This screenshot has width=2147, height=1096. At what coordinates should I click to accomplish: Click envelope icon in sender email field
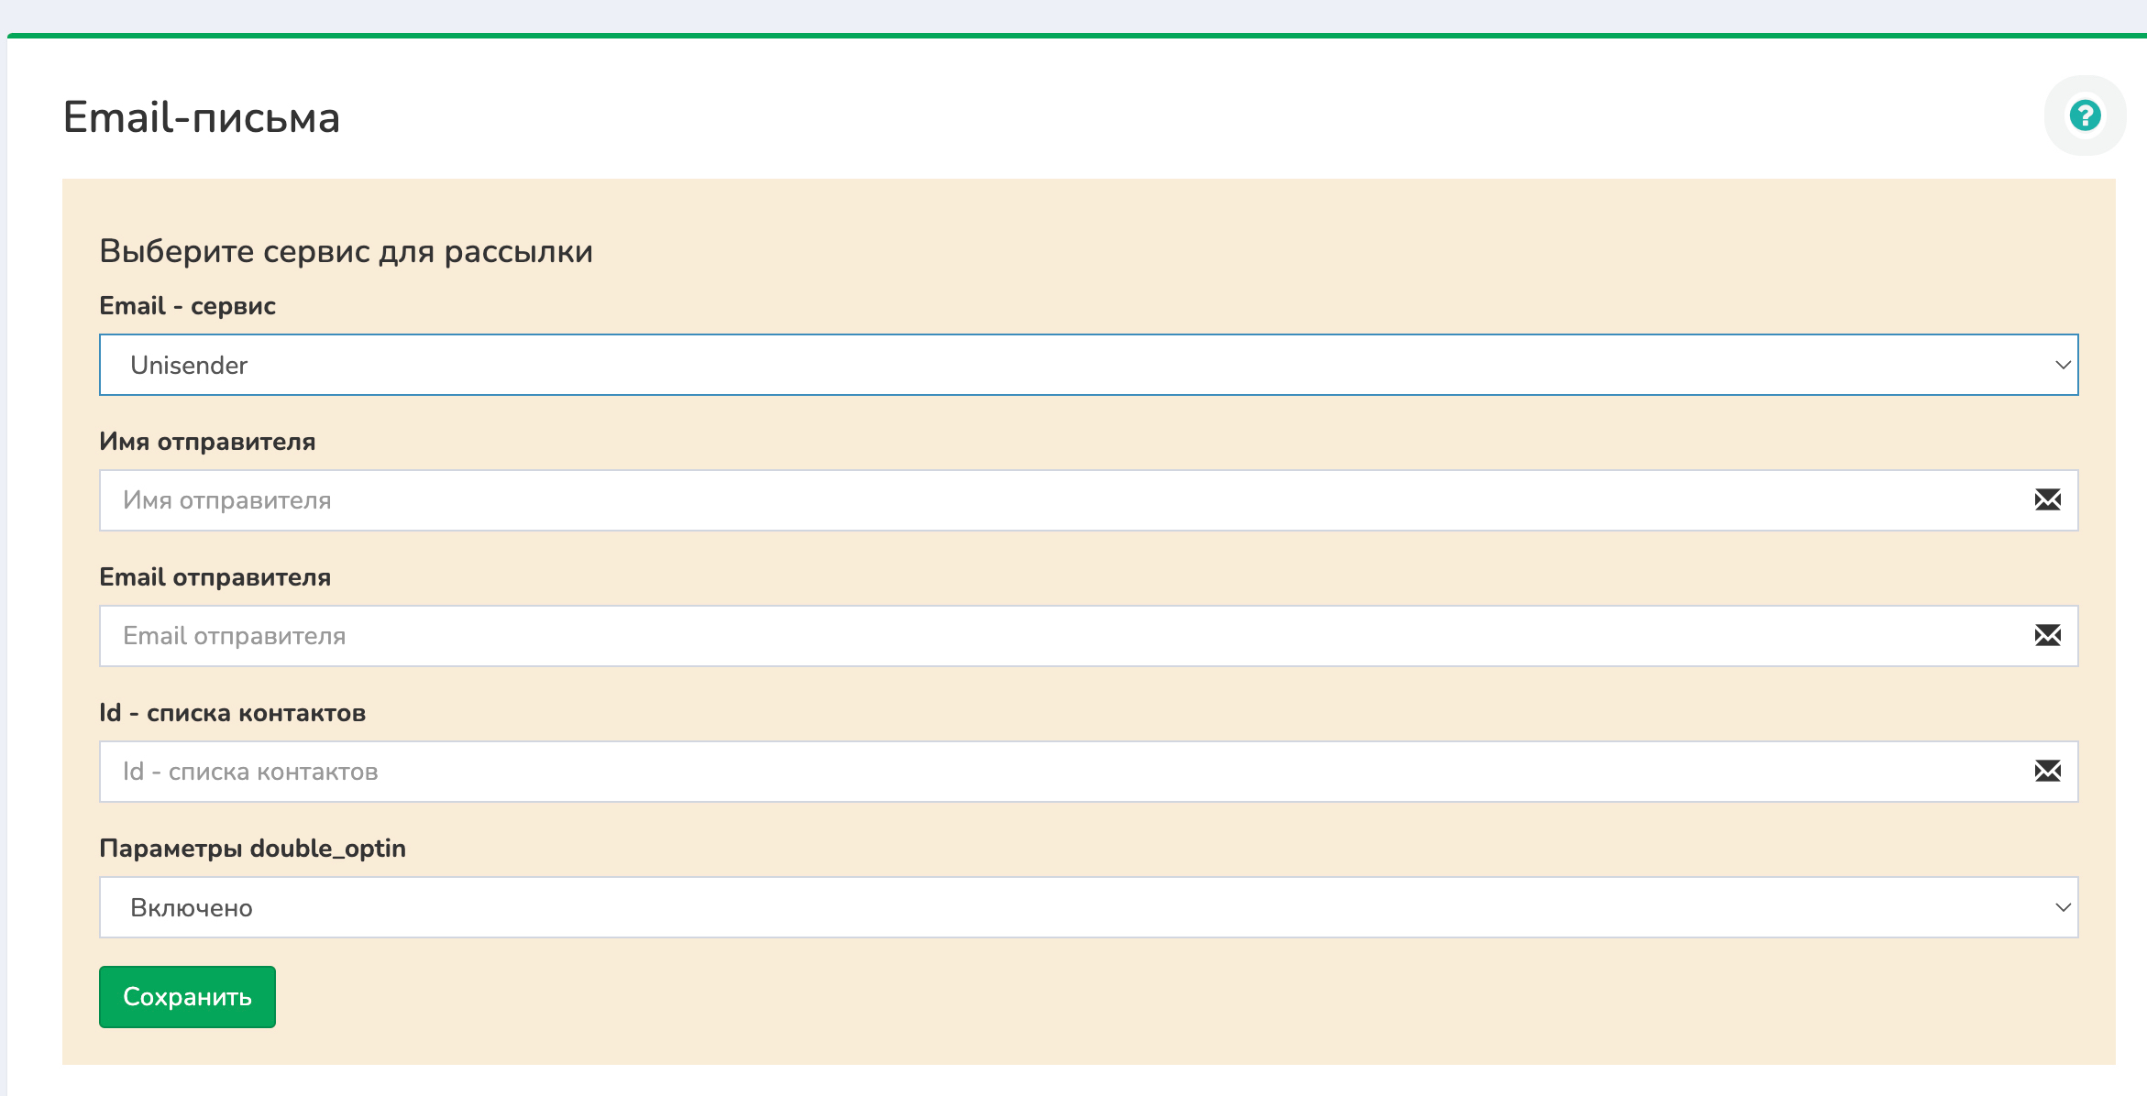2047,636
